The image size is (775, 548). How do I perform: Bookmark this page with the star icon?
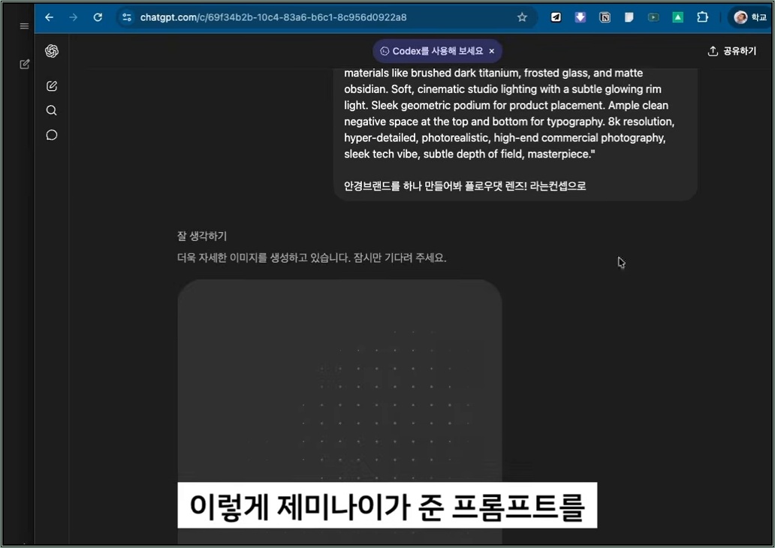coord(522,17)
